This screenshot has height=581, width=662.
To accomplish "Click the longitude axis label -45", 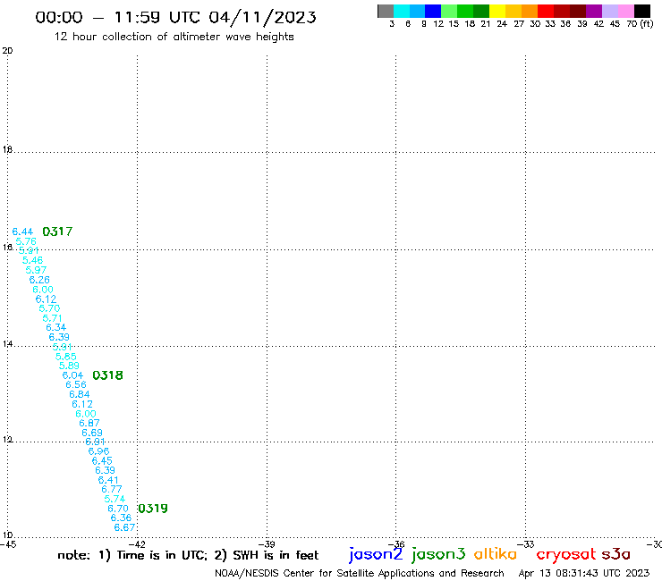I will coord(8,544).
